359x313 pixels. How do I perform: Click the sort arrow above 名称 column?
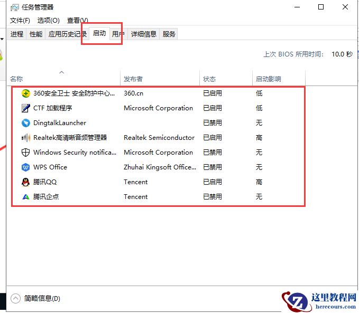(x=61, y=72)
